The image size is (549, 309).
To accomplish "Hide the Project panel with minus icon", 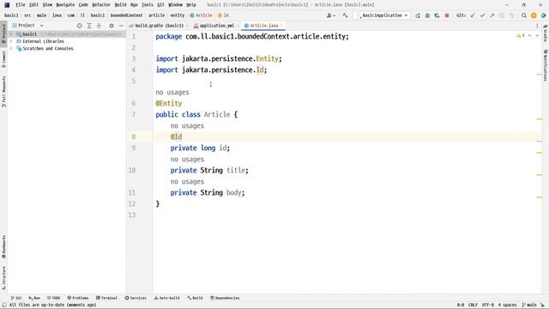I will (x=121, y=26).
